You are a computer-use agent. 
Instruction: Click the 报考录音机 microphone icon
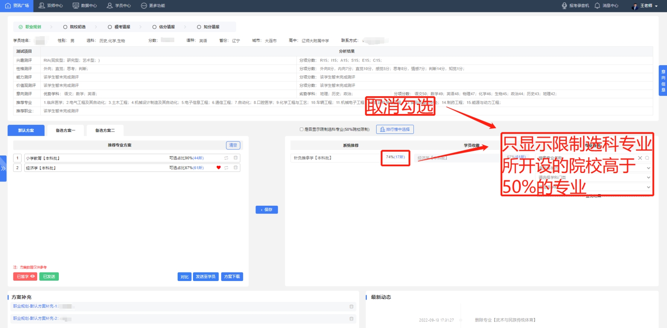pos(565,6)
